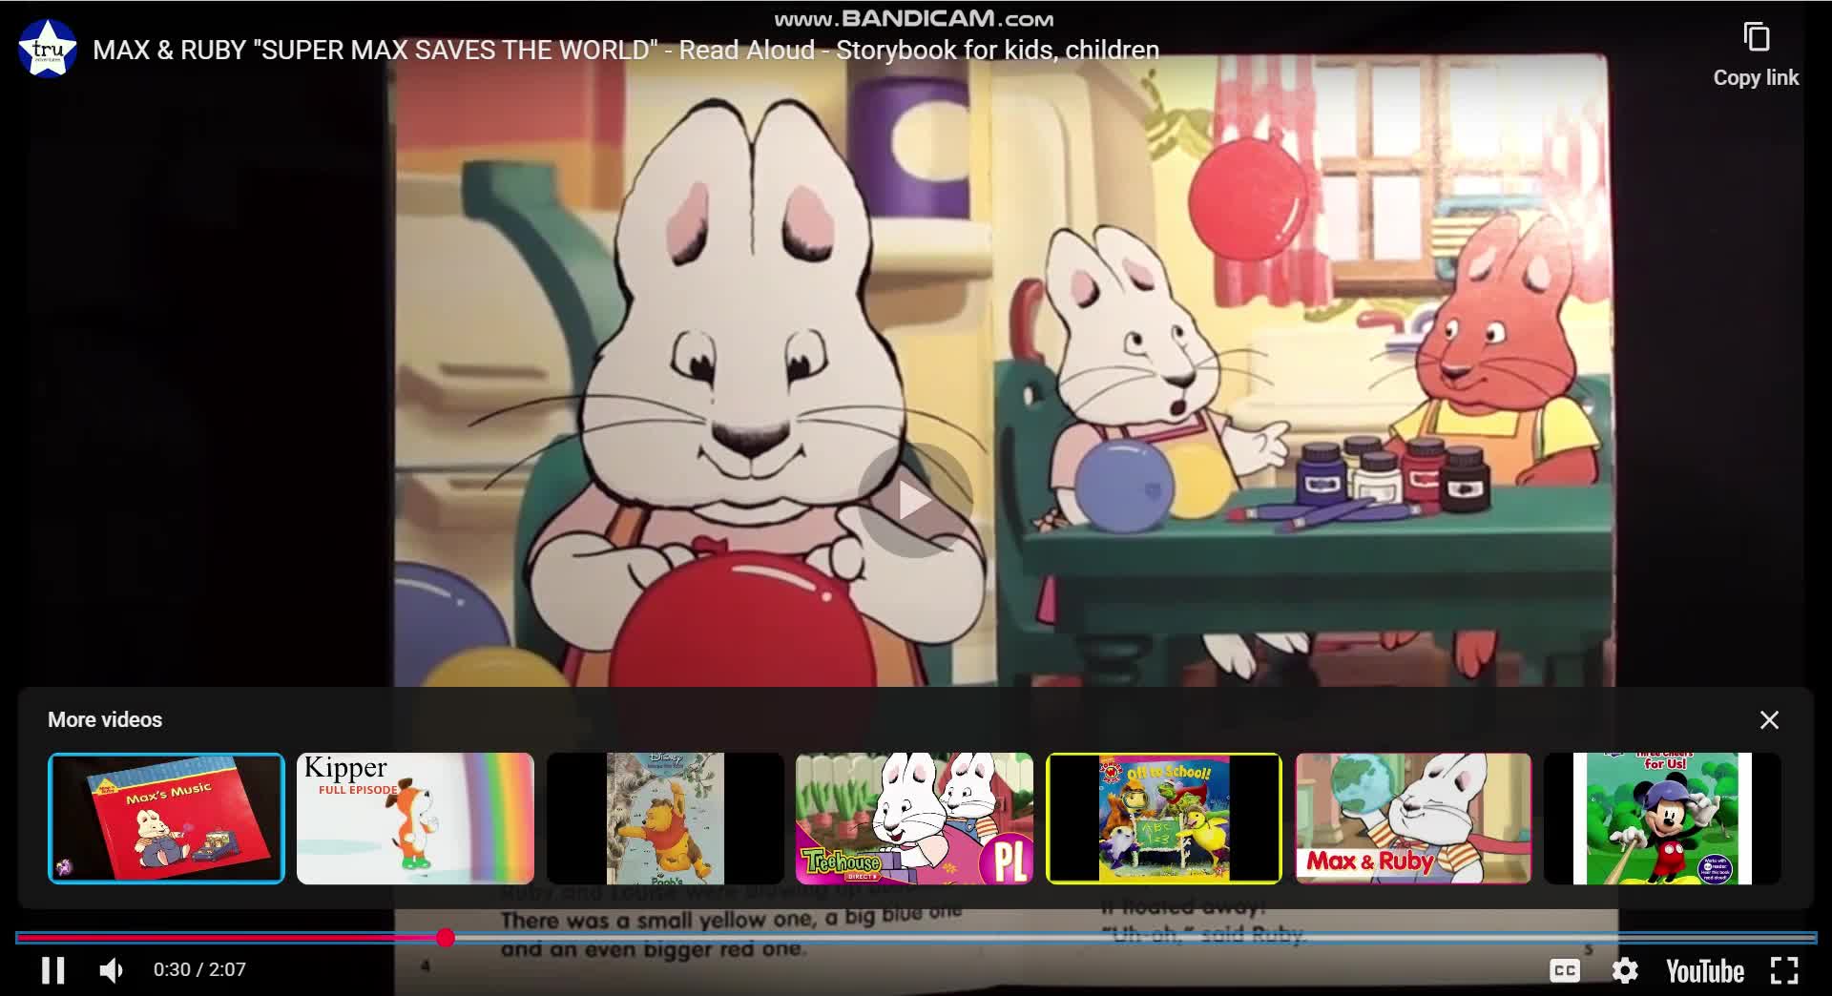The width and height of the screenshot is (1832, 996).
Task: Mute the video using the speaker icon
Action: point(112,970)
